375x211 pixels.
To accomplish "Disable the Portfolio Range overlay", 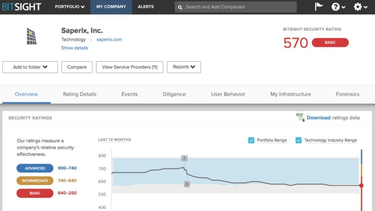I will (x=251, y=140).
